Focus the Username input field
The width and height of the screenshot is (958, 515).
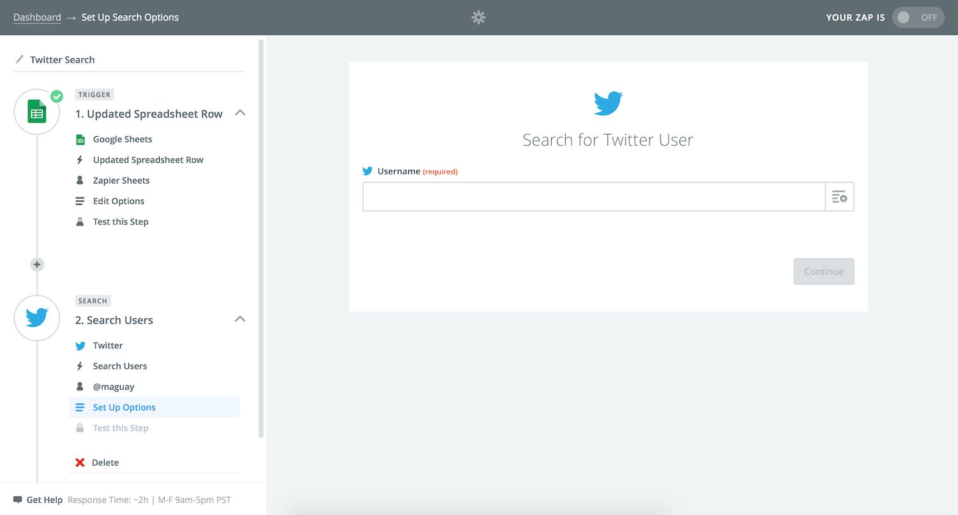(x=594, y=197)
